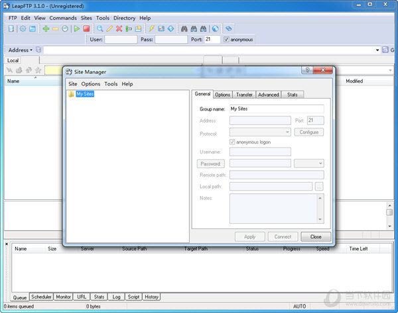Viewport: 398px width, 313px height.
Task: Click the green plus add icon
Action: click(46, 28)
